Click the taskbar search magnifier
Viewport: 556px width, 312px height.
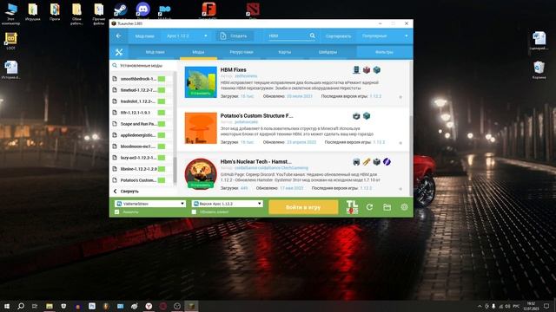coord(21,306)
